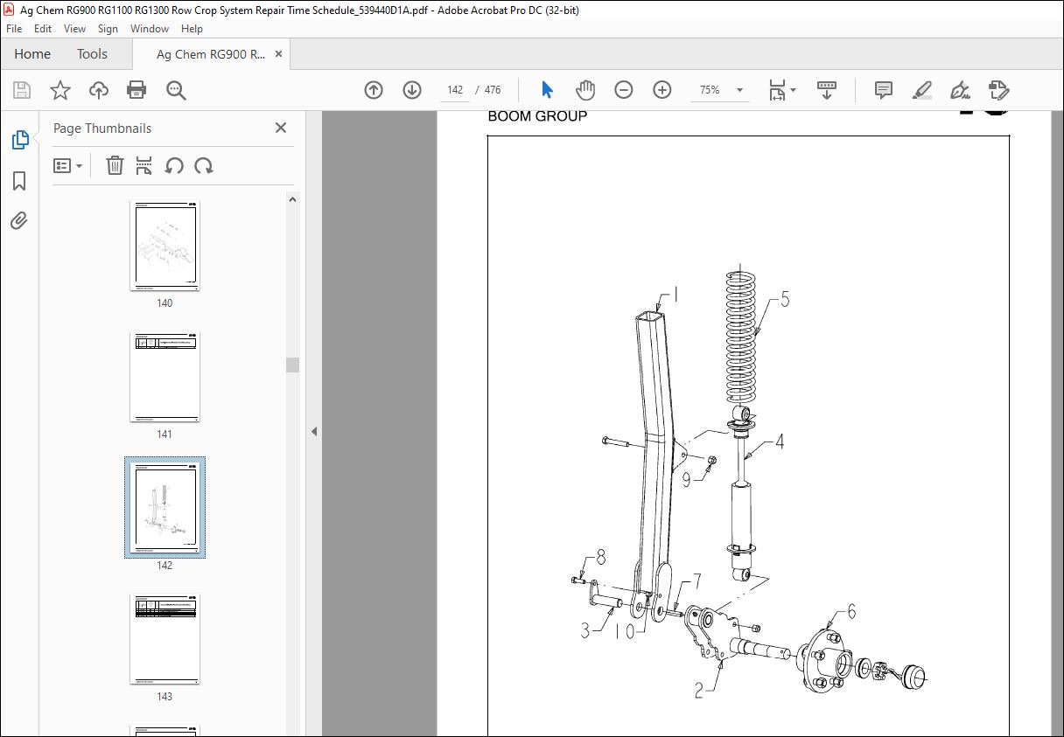The width and height of the screenshot is (1064, 737).
Task: Click the thumbnail panel scrollbar handle
Action: point(293,365)
